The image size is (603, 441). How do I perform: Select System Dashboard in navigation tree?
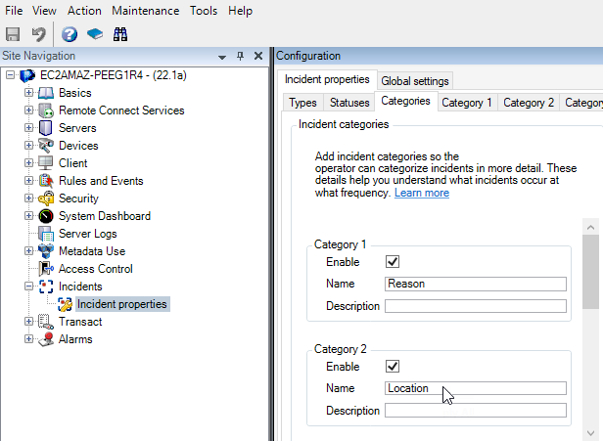[104, 216]
